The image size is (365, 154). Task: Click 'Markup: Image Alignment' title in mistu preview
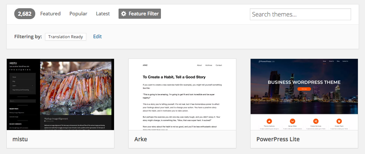[56, 119]
